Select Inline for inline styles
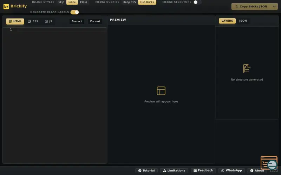This screenshot has height=175, width=281. click(x=72, y=2)
